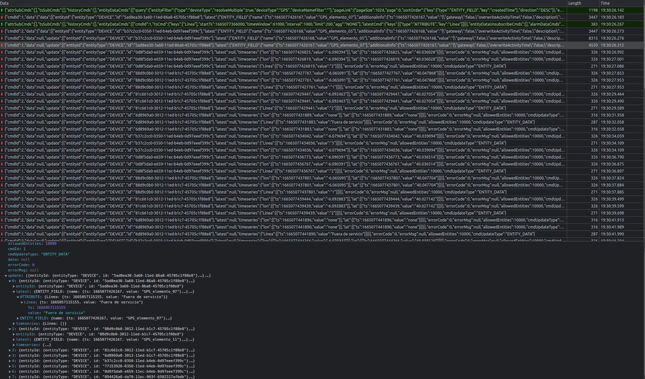Click the Data column header

[x=5, y=3]
